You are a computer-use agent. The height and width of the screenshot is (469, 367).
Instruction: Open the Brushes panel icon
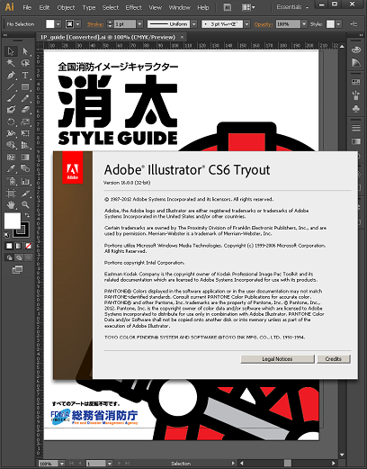356,95
